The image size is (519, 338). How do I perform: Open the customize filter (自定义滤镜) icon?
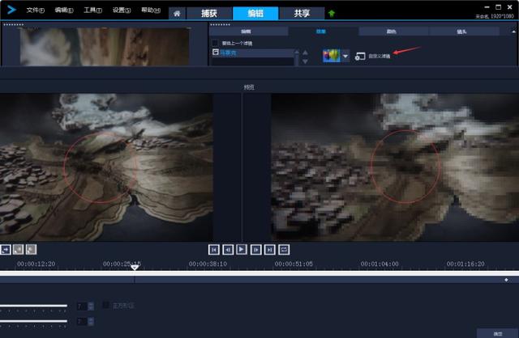click(360, 57)
